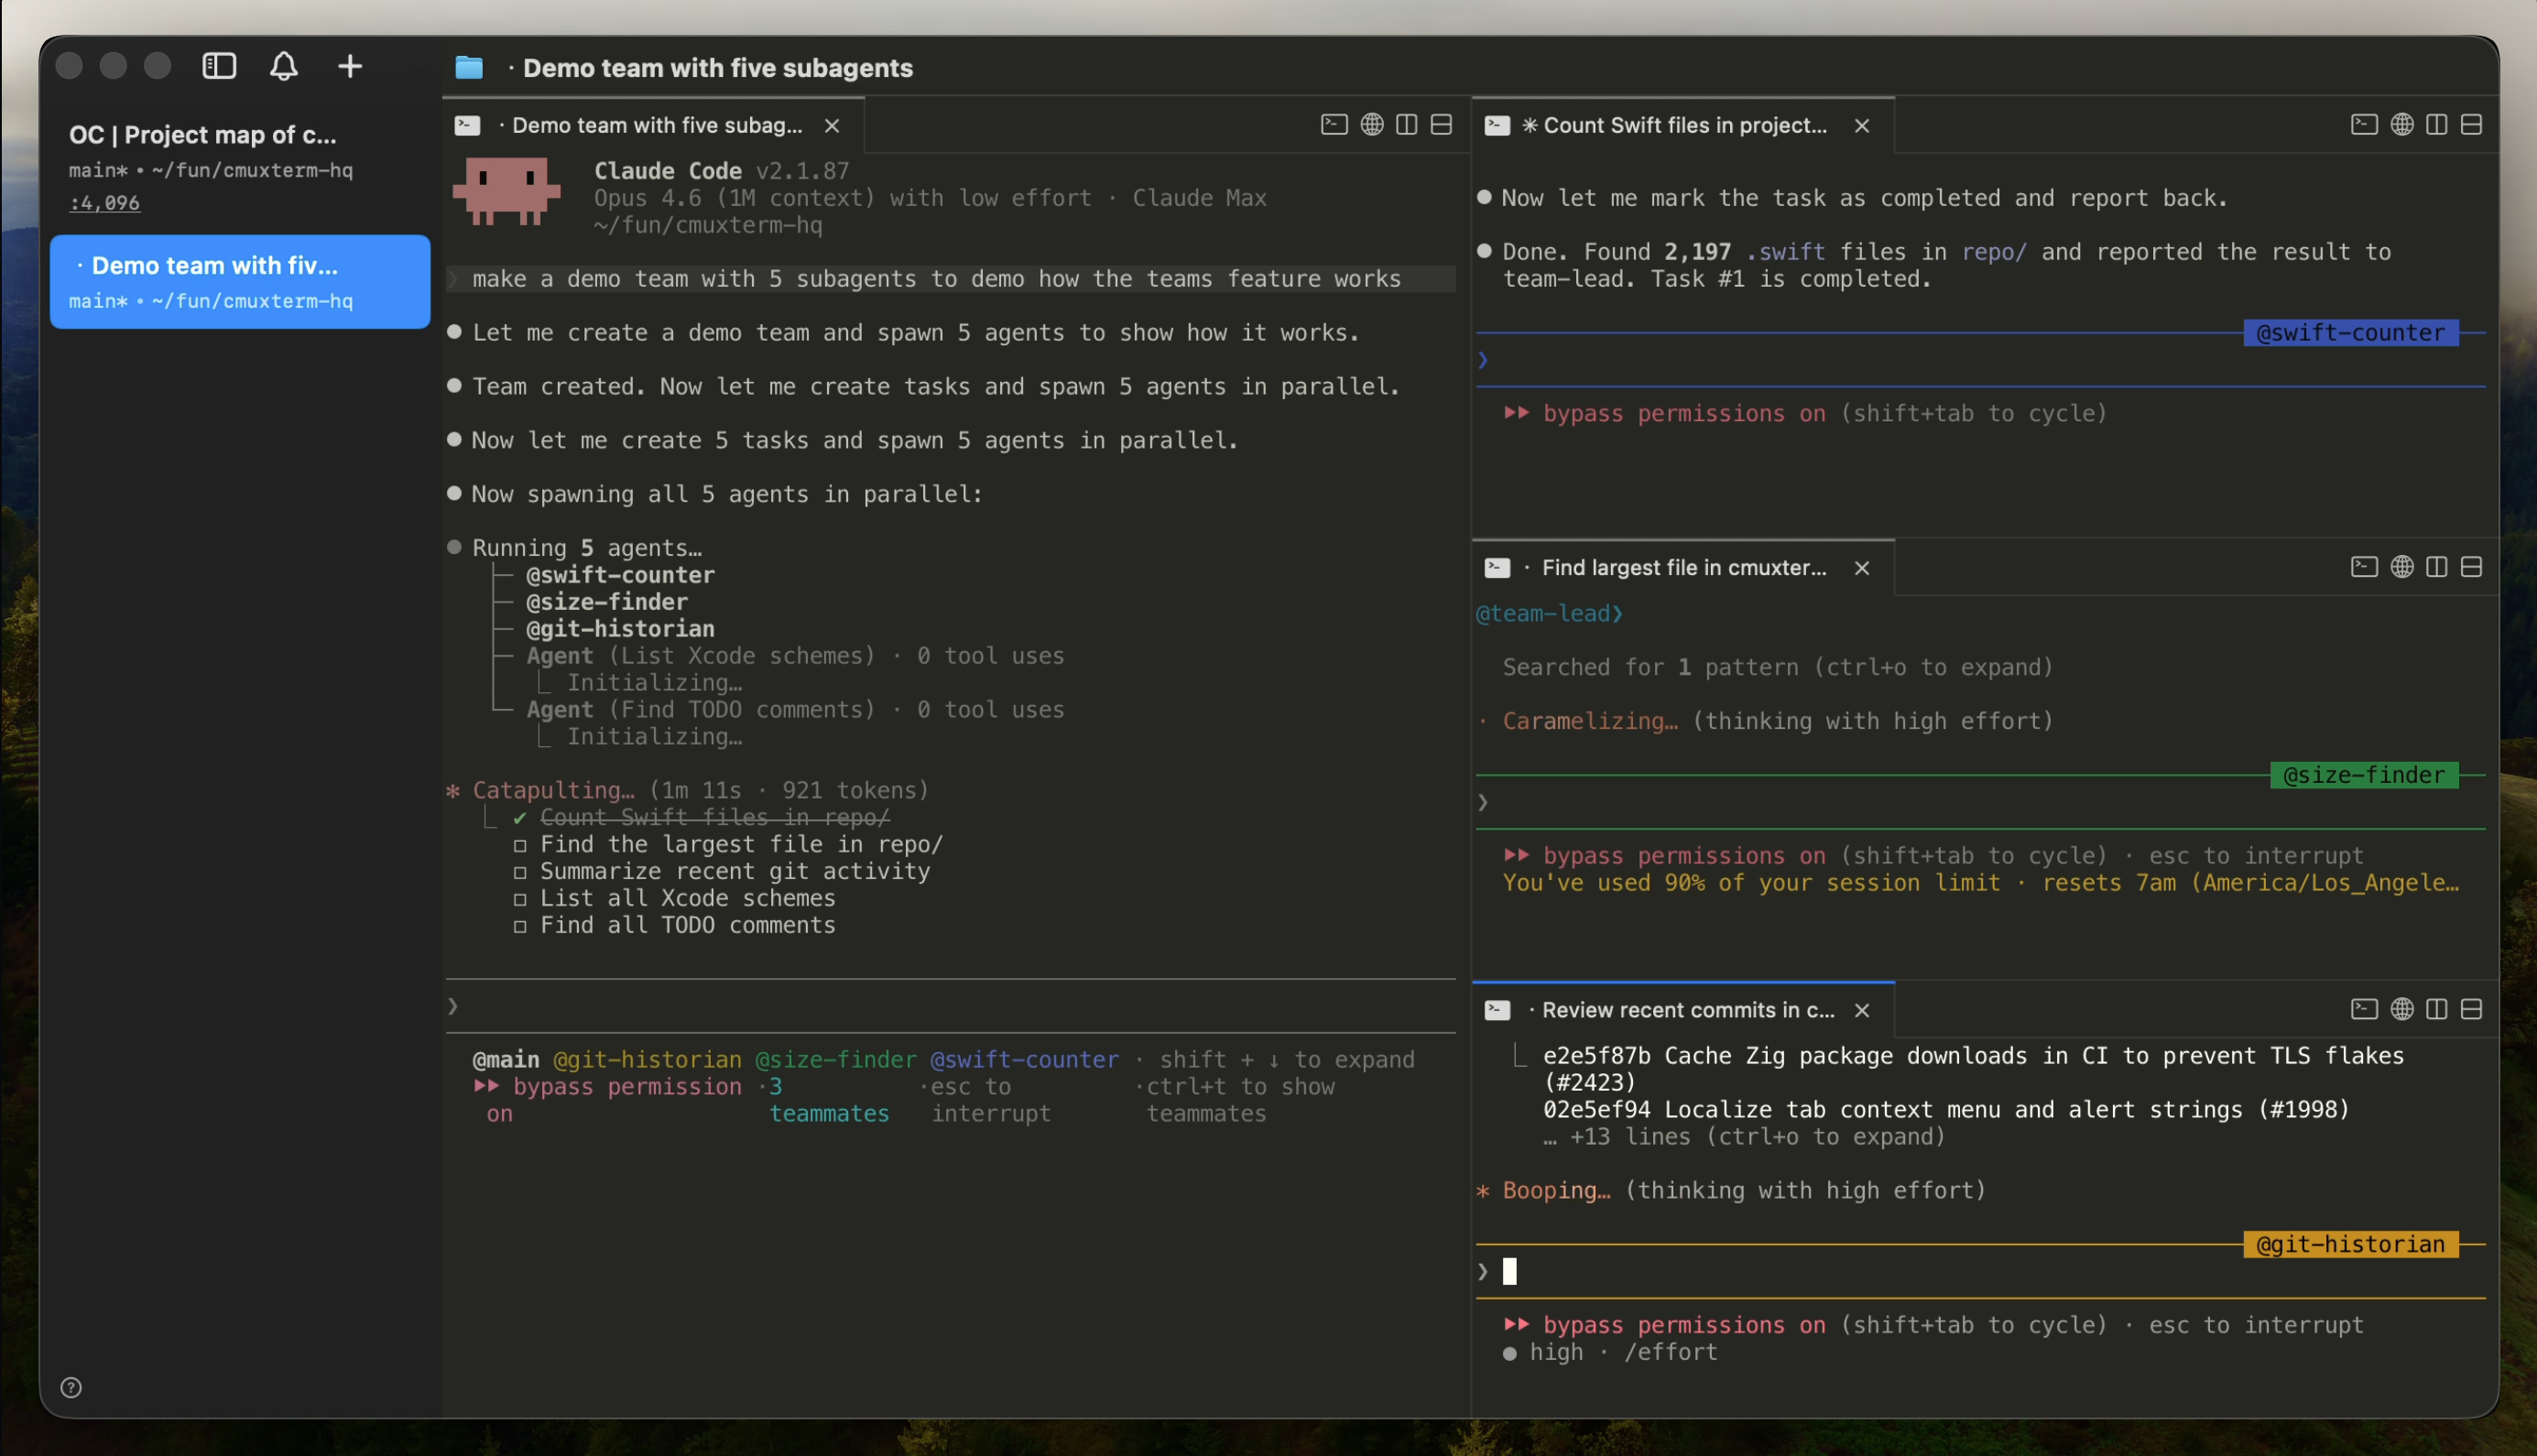
Task: Click the help question mark icon
Action: click(x=71, y=1387)
